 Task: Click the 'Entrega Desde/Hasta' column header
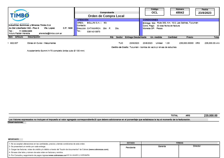(x=136, y=37)
